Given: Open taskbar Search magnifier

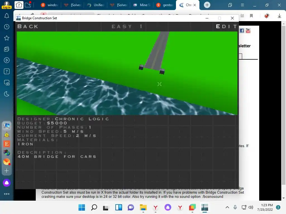Looking at the screenshot, I should pos(94,207).
